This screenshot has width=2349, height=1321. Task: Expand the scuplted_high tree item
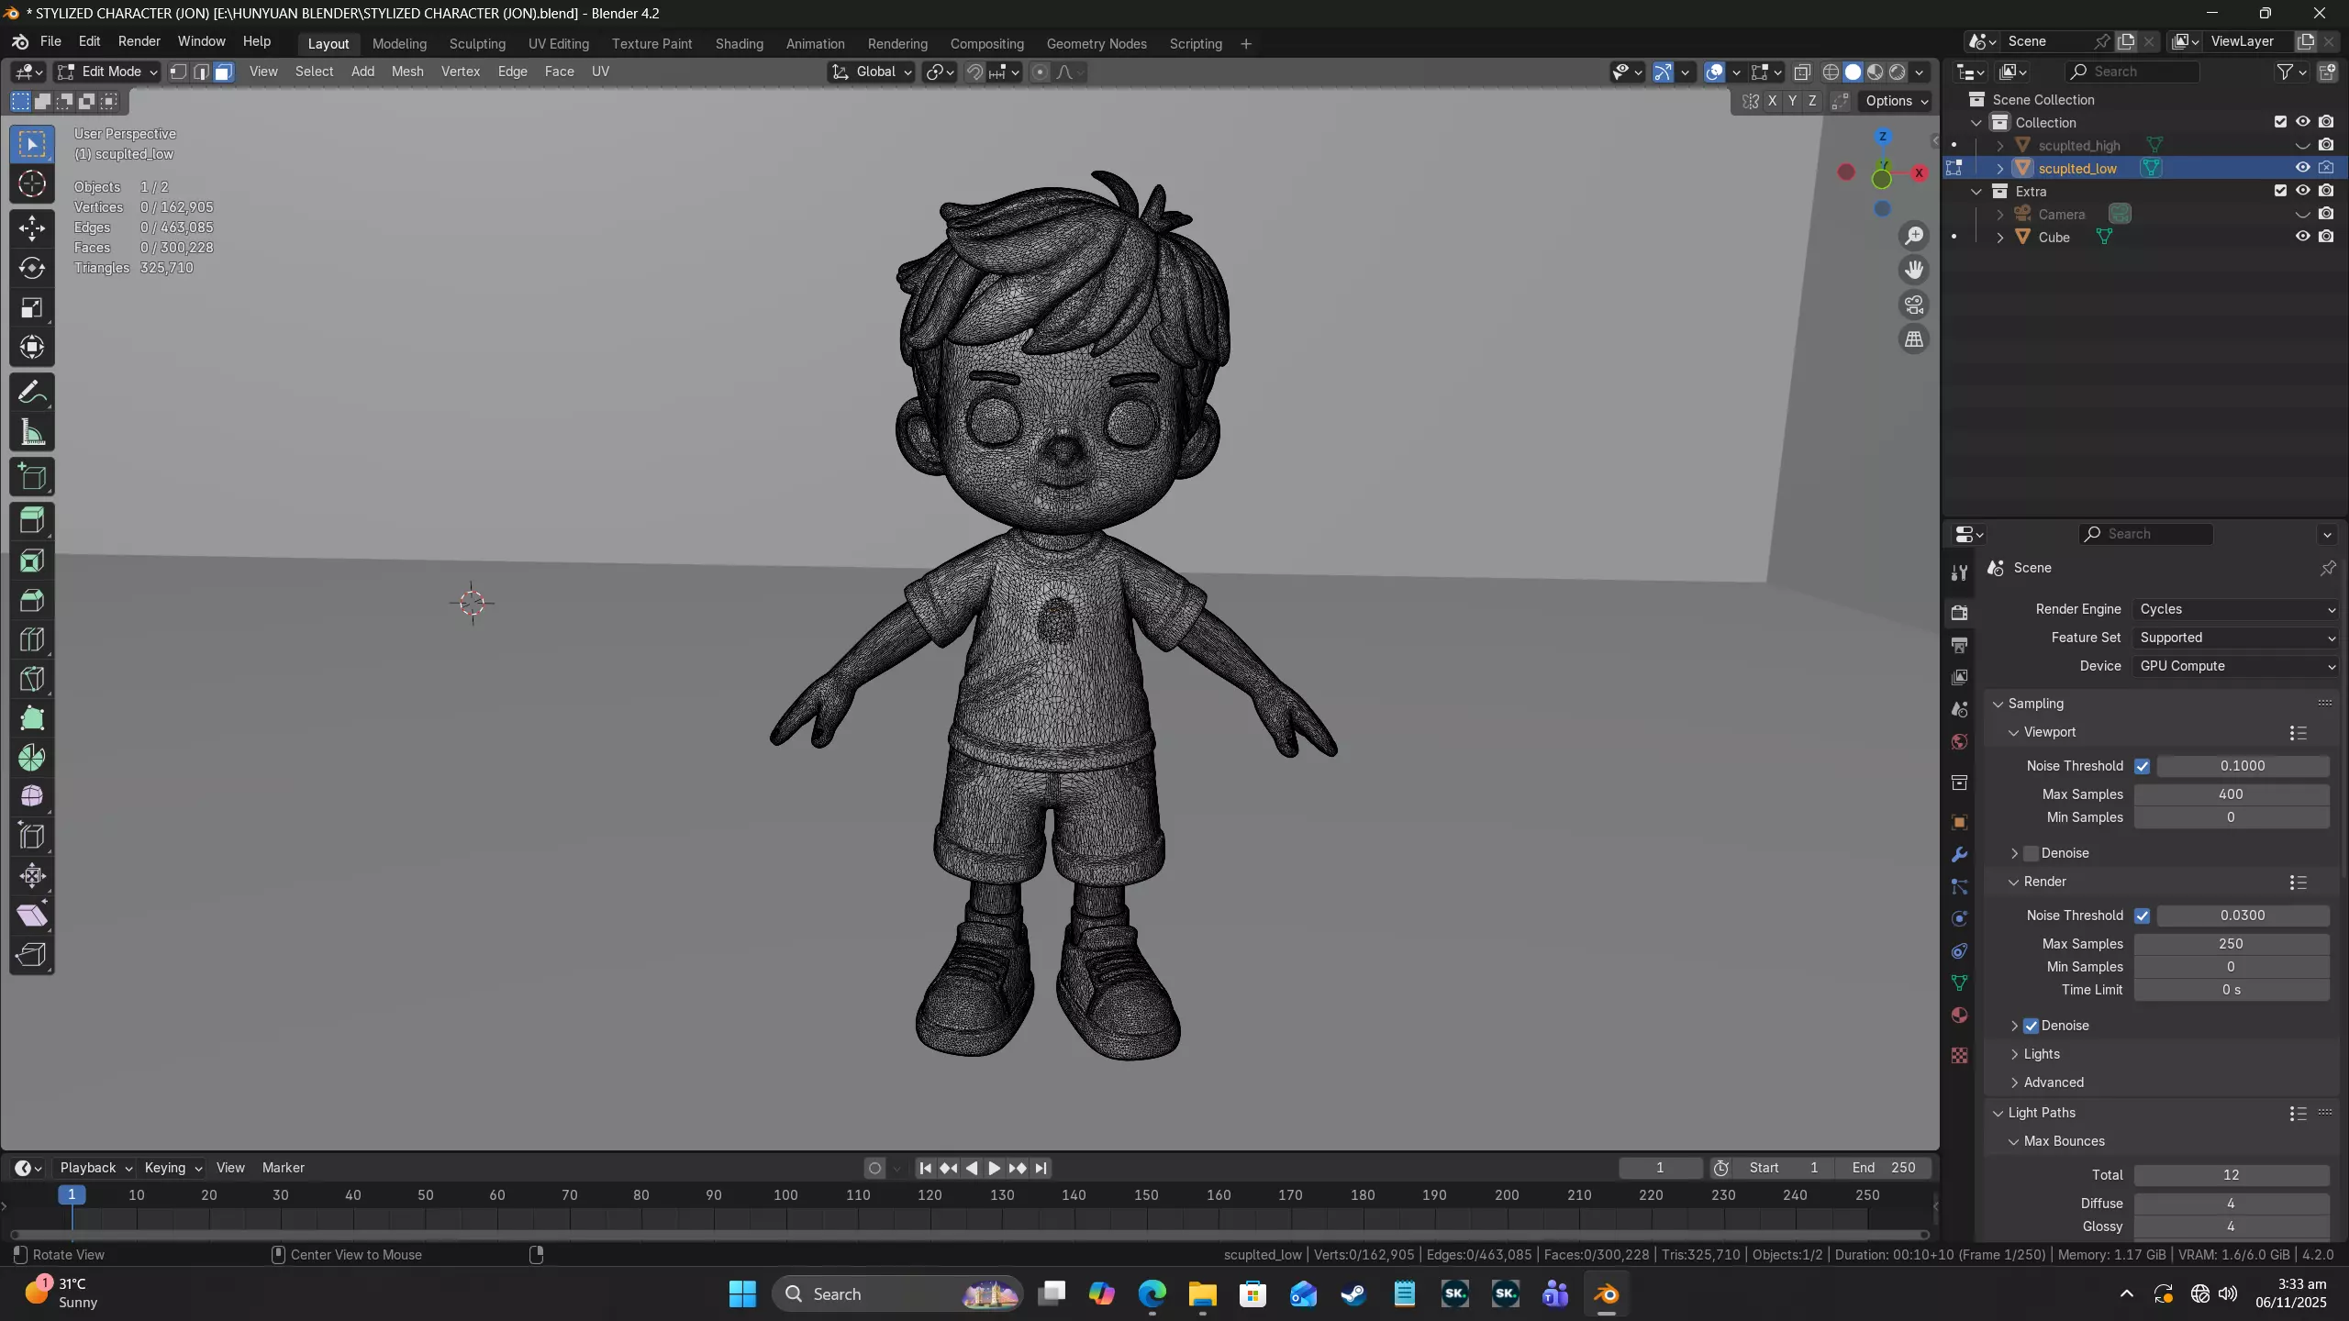pyautogui.click(x=2000, y=146)
